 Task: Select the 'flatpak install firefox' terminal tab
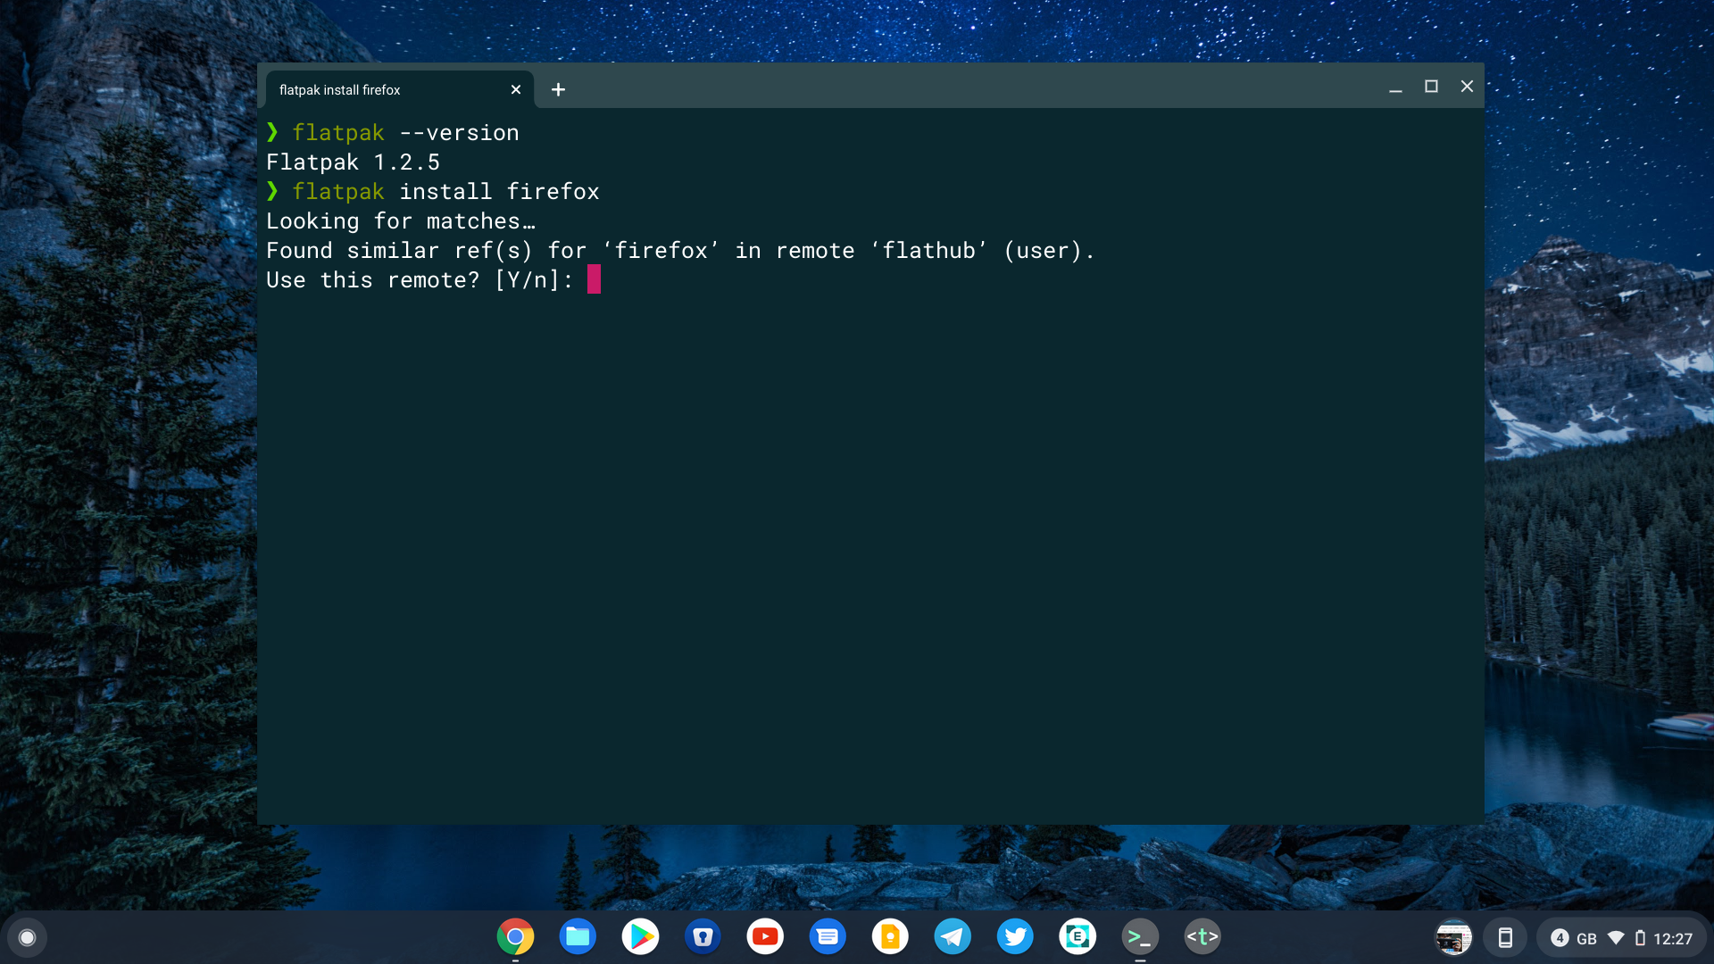400,89
